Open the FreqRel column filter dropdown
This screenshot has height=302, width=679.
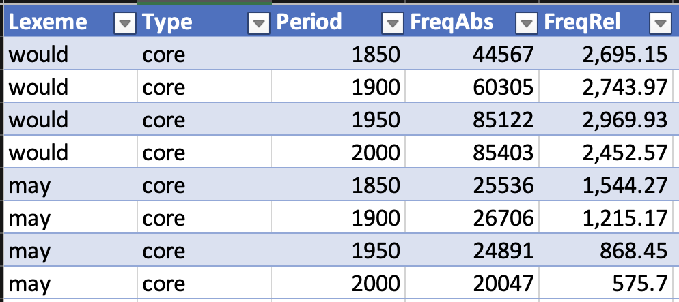click(x=659, y=24)
